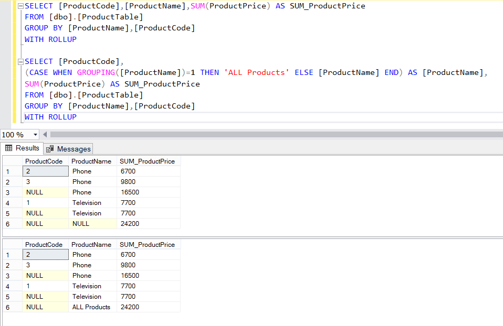Collapse the second SELECT query block
This screenshot has height=326, width=503.
(20, 61)
